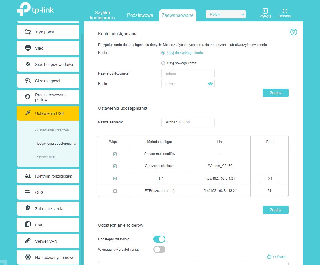
Task: Click the Odśwież link text
Action: (x=280, y=257)
